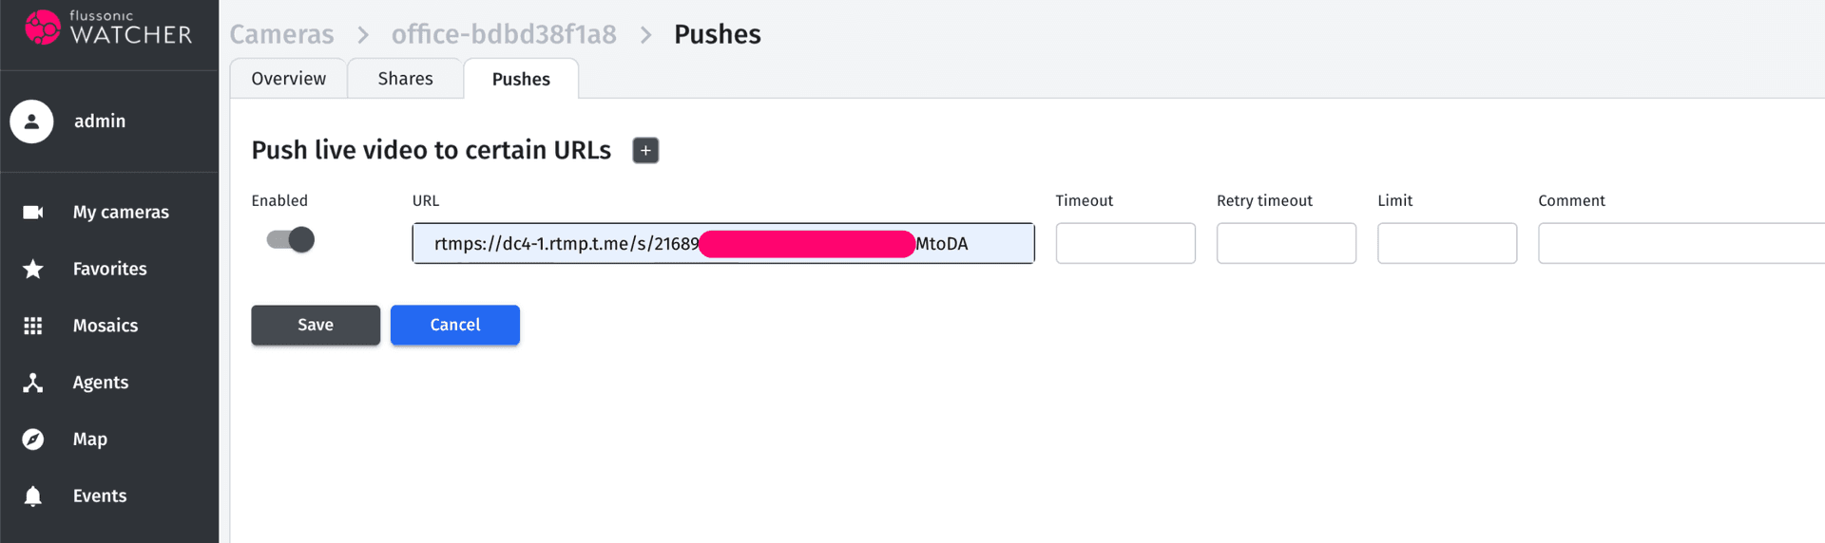Open My cameras via camera icon

33,212
